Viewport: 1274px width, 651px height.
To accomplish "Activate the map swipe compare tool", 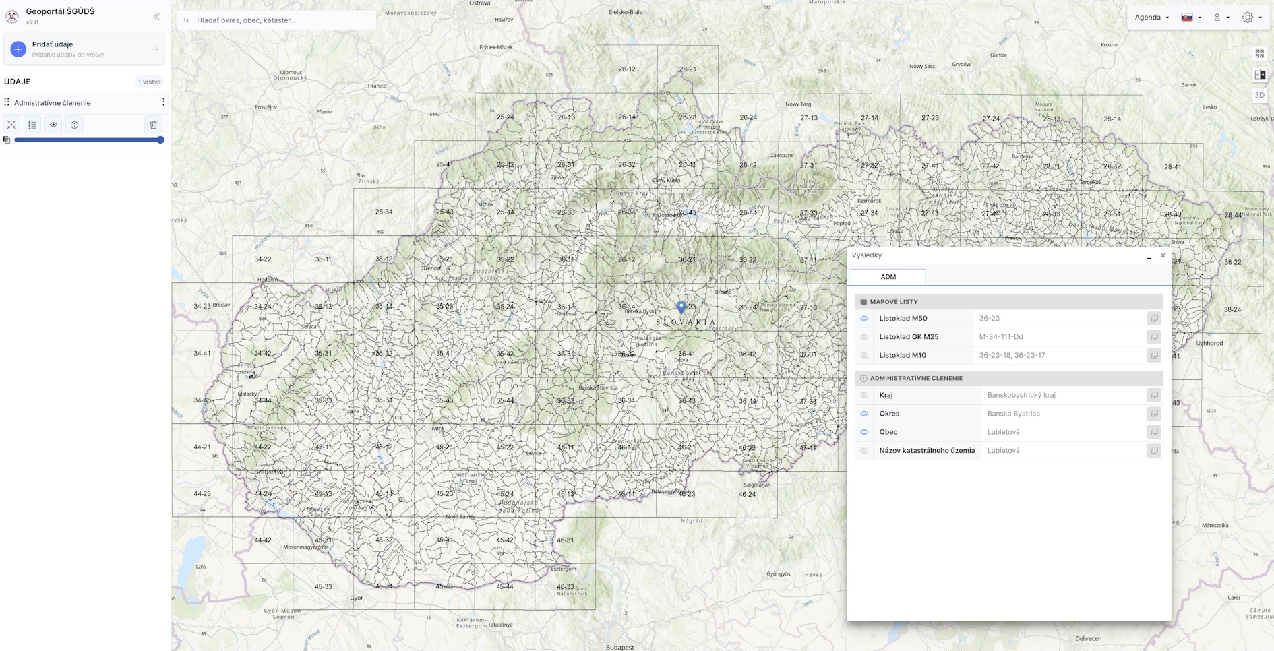I will [1259, 75].
